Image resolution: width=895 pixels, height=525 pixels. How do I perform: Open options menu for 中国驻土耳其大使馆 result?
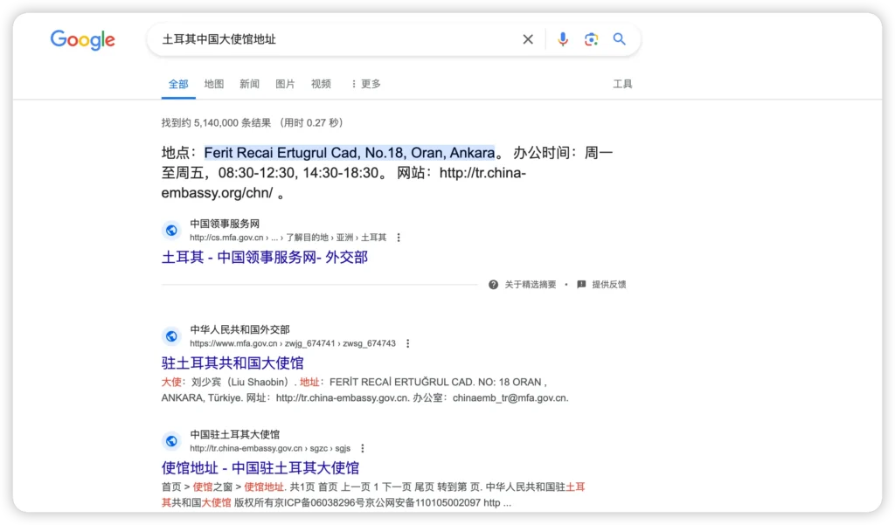pyautogui.click(x=363, y=448)
